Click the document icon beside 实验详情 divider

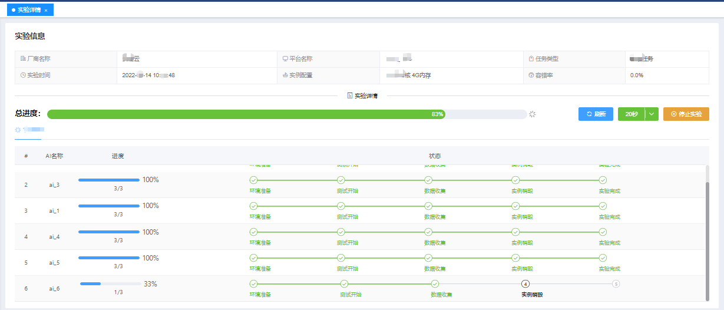click(350, 95)
